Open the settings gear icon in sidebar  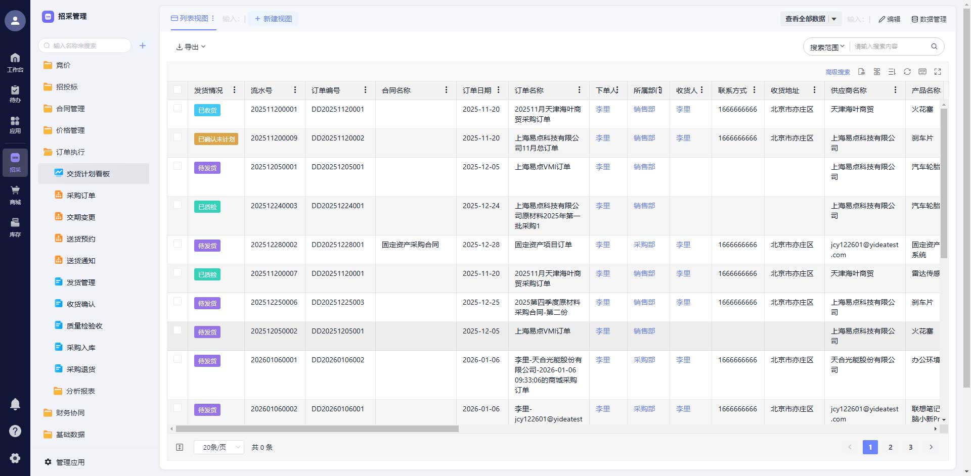click(x=15, y=458)
